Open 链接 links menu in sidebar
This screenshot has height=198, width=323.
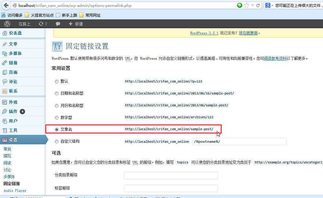pos(23,63)
